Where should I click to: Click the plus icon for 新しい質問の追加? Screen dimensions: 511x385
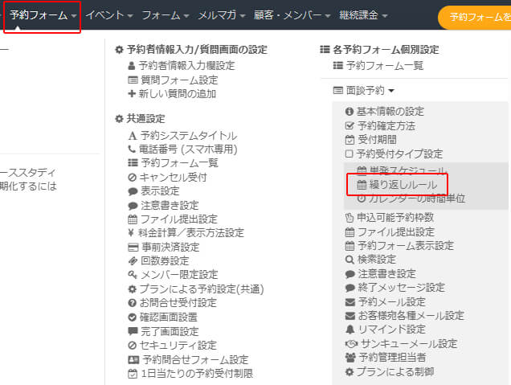(133, 94)
